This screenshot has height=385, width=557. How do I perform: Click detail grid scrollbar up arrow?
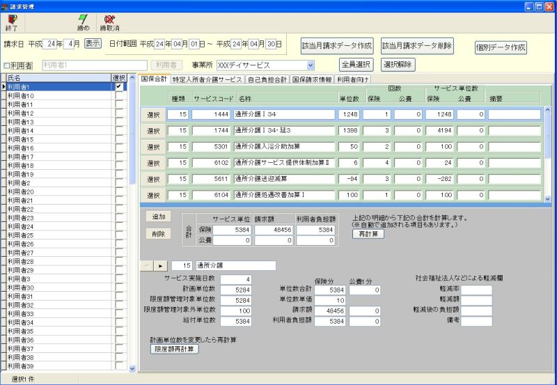point(547,110)
